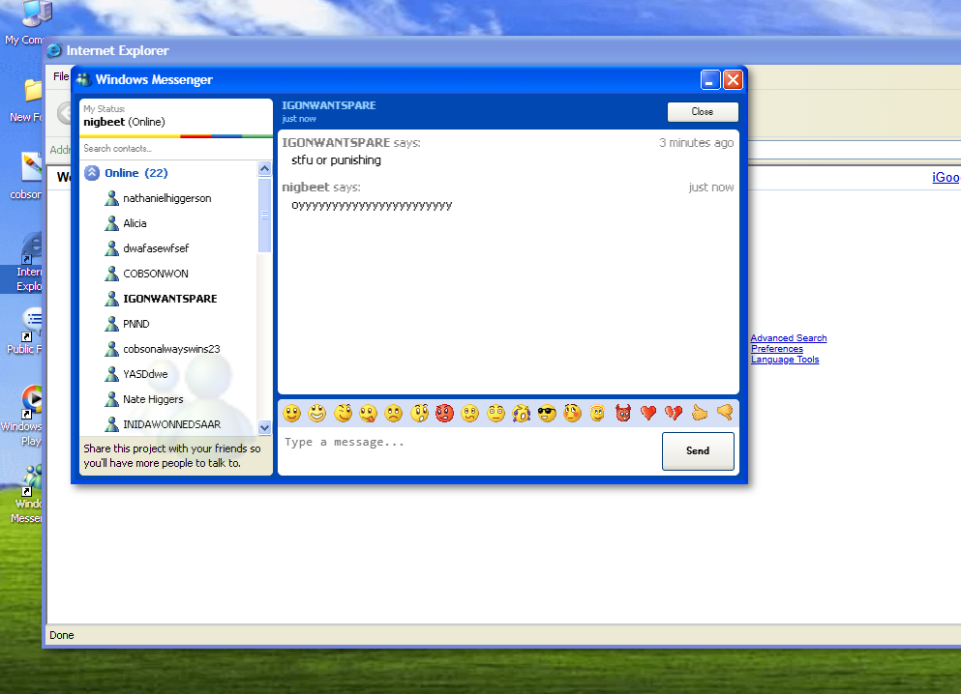The image size is (961, 694).
Task: Insert the devil face emoticon
Action: click(623, 414)
